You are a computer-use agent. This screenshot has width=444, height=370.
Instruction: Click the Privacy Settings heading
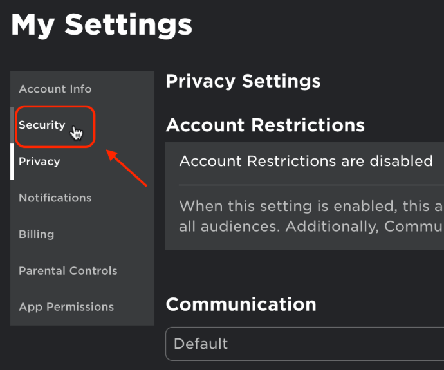click(243, 82)
